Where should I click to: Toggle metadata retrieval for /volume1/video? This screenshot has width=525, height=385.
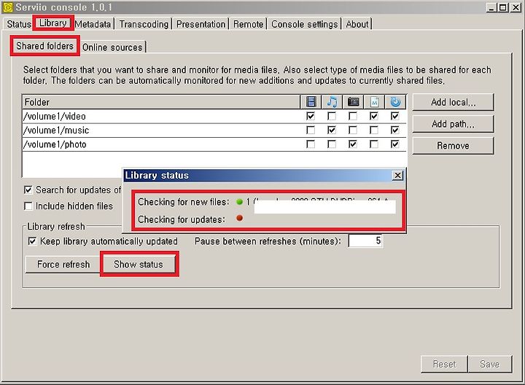374,116
